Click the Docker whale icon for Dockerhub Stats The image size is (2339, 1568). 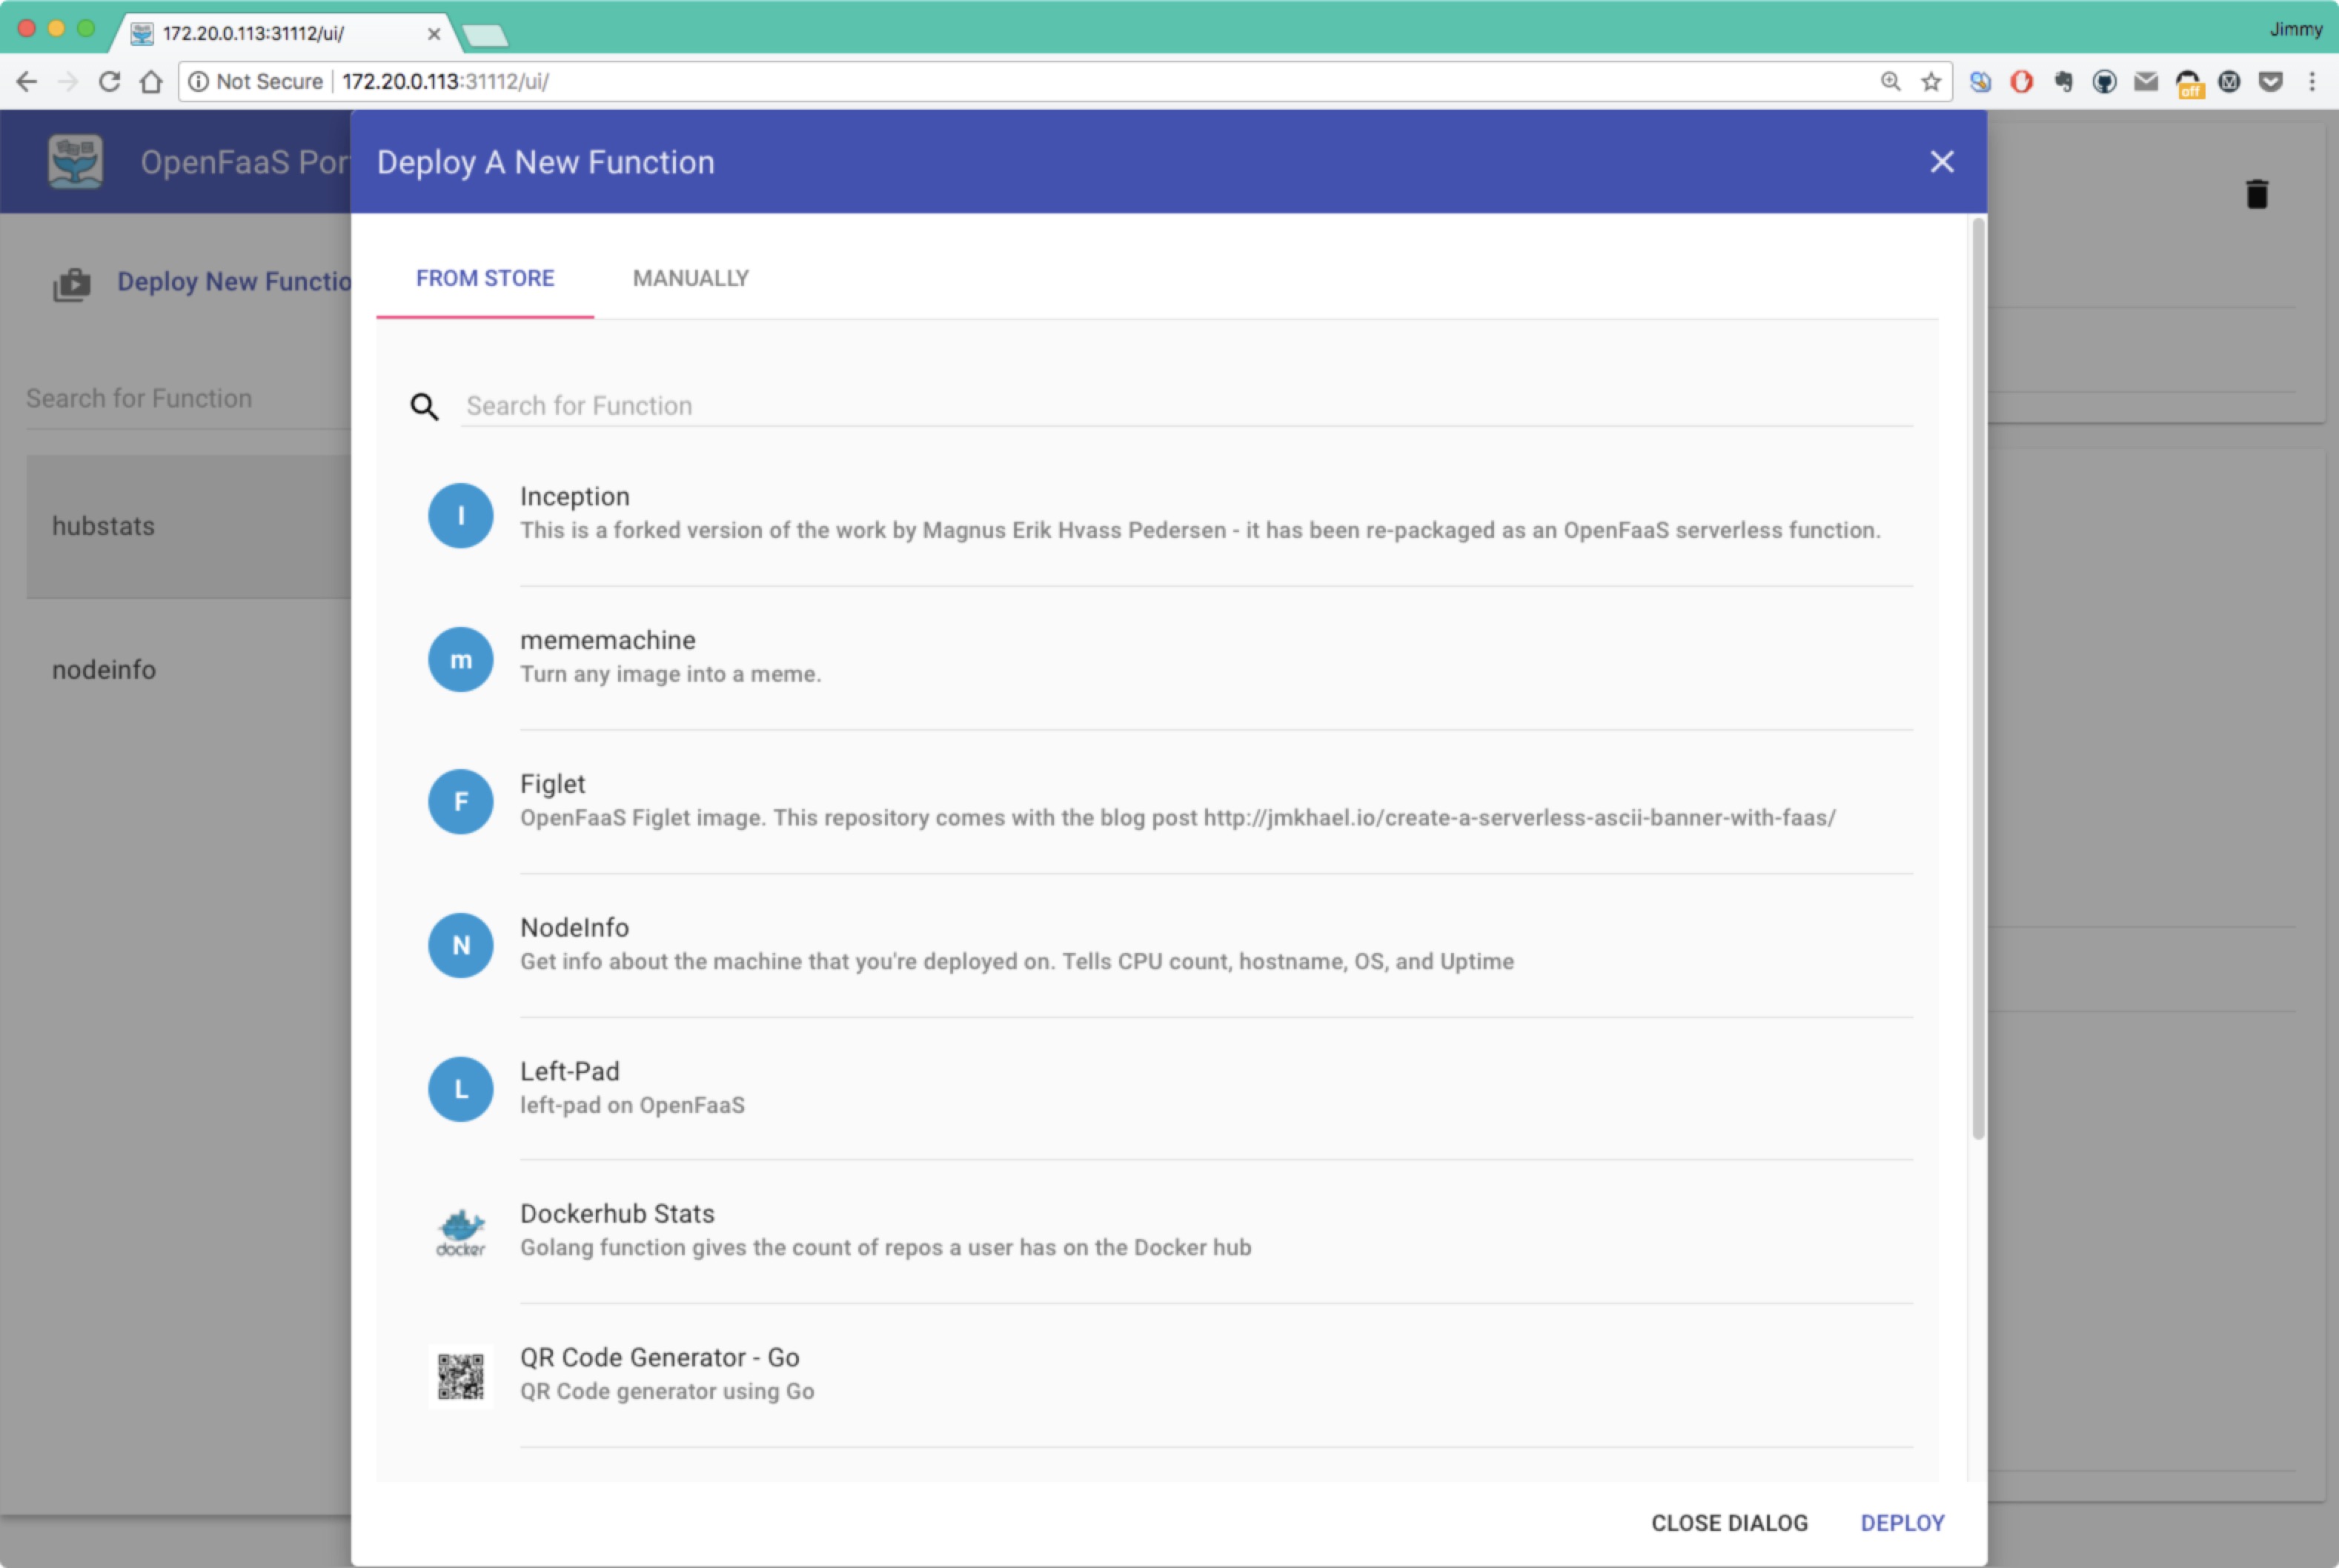pos(461,1231)
